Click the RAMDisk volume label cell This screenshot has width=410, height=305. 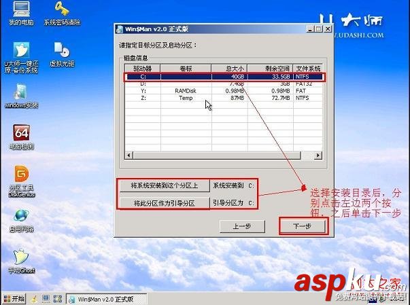tap(186, 91)
